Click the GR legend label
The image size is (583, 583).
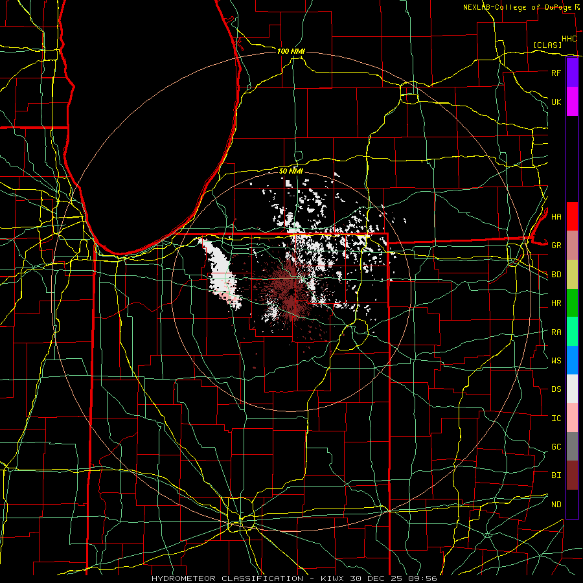556,246
